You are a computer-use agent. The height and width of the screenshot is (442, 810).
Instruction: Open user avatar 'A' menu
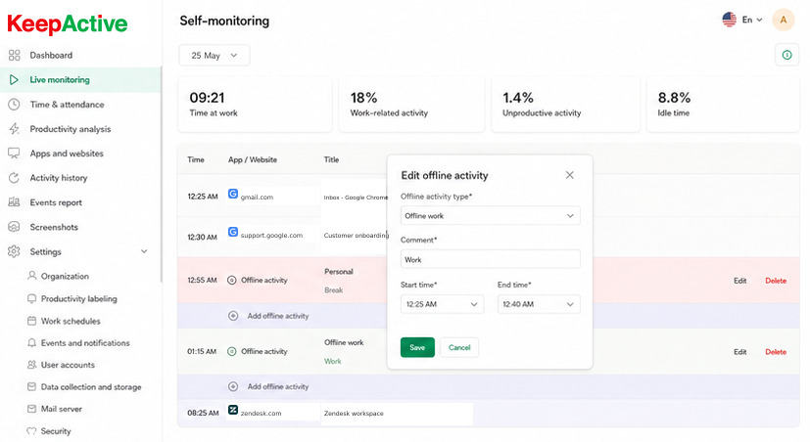click(784, 21)
